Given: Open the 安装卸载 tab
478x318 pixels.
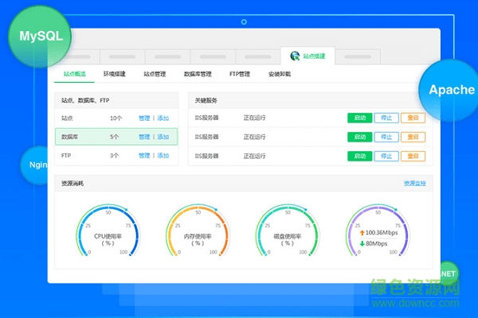Looking at the screenshot, I should click(280, 74).
